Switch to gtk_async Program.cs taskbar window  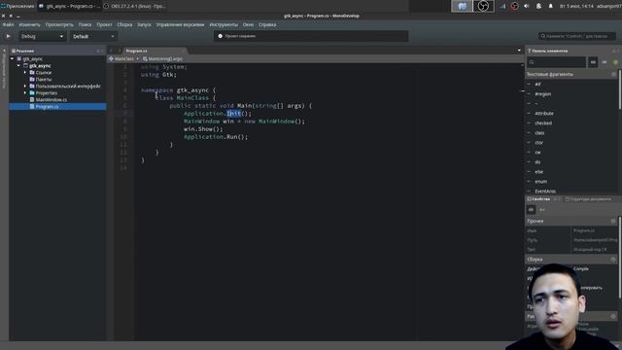69,6
